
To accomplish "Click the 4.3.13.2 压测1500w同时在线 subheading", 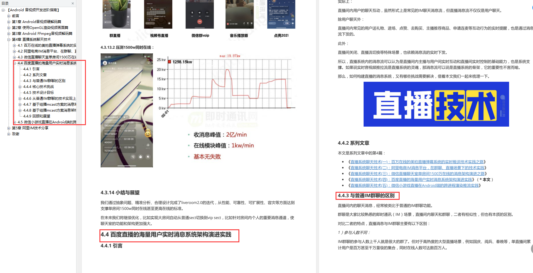I will 127,48.
